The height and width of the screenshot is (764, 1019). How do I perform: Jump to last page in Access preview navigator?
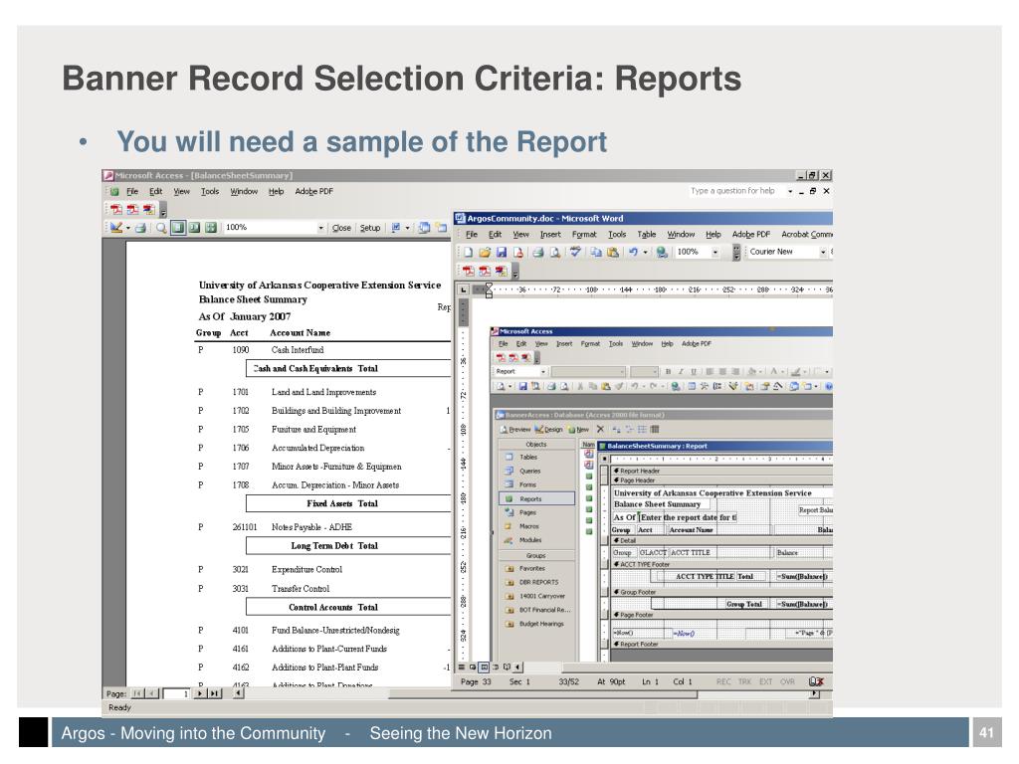pos(214,693)
